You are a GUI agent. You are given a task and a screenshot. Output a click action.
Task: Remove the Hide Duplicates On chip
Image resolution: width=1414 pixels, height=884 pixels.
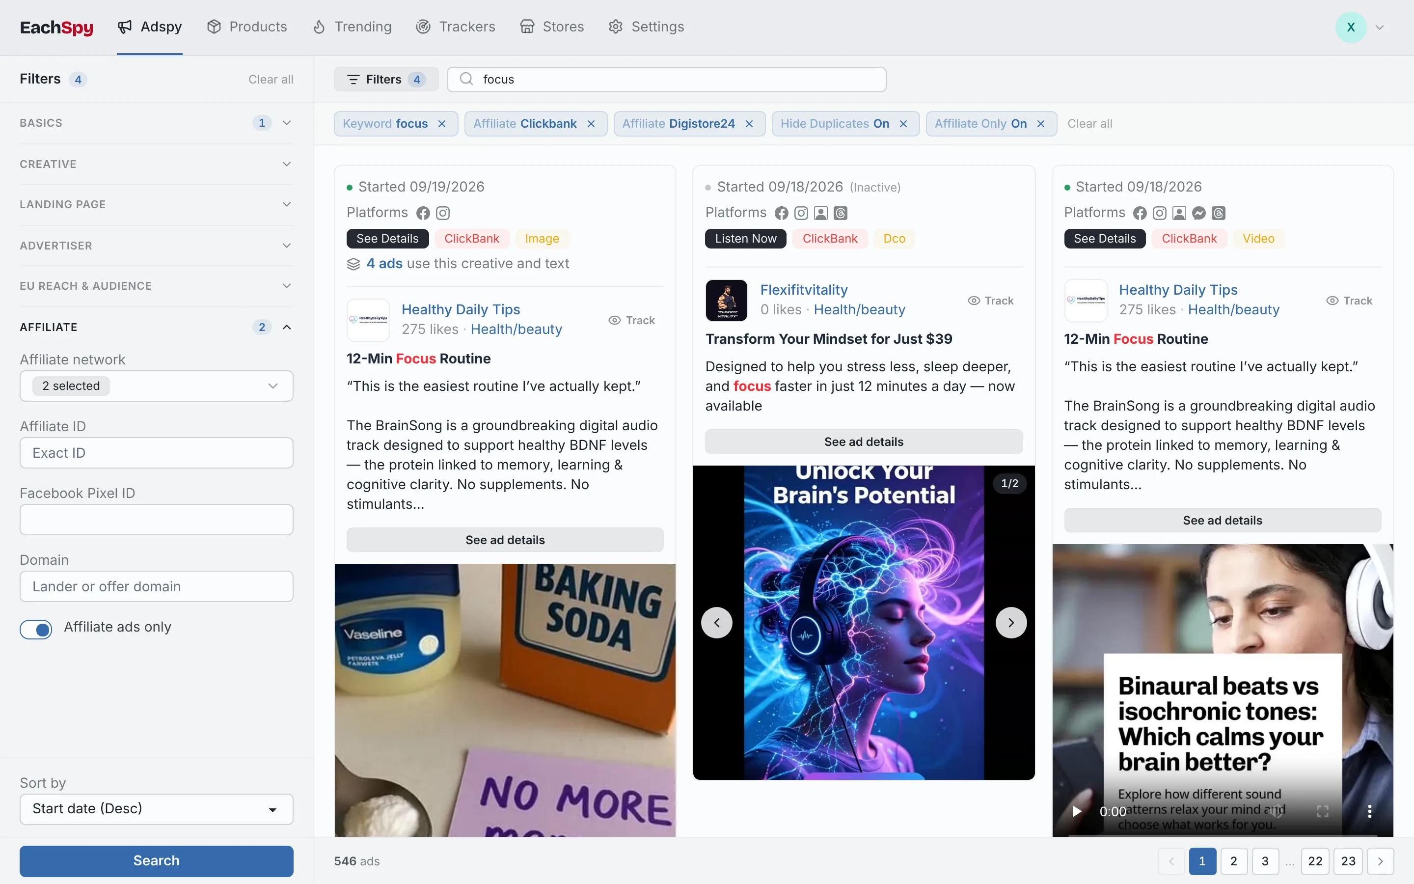coord(903,124)
